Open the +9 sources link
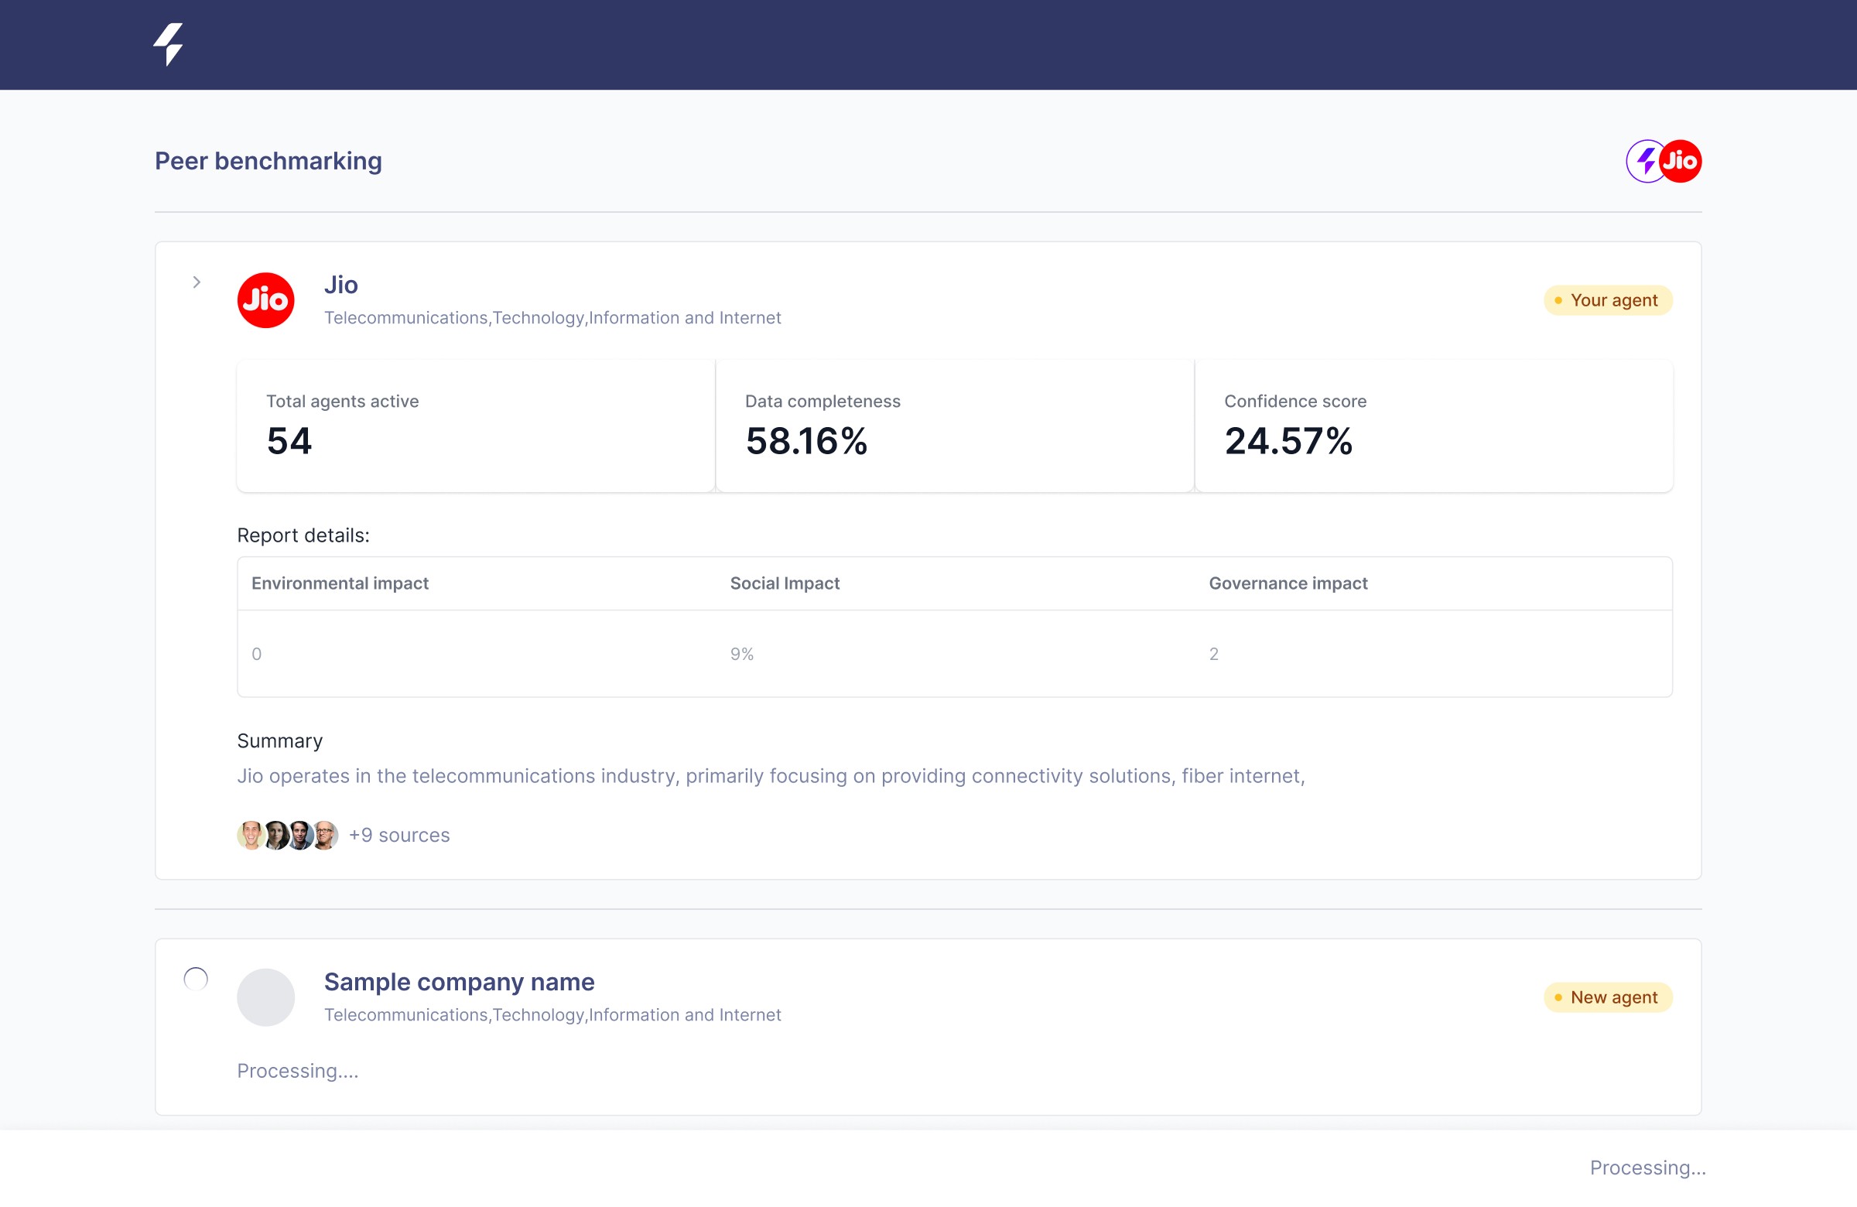This screenshot has width=1857, height=1207. click(x=398, y=835)
